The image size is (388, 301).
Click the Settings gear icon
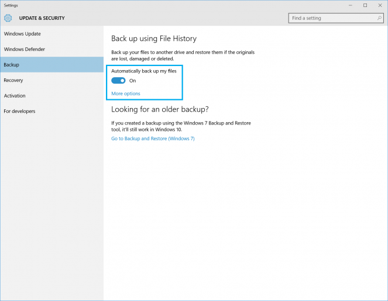tap(8, 18)
